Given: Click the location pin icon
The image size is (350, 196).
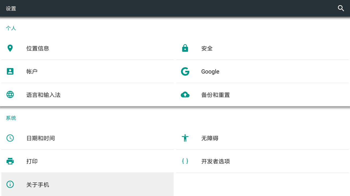Looking at the screenshot, I should tap(10, 48).
